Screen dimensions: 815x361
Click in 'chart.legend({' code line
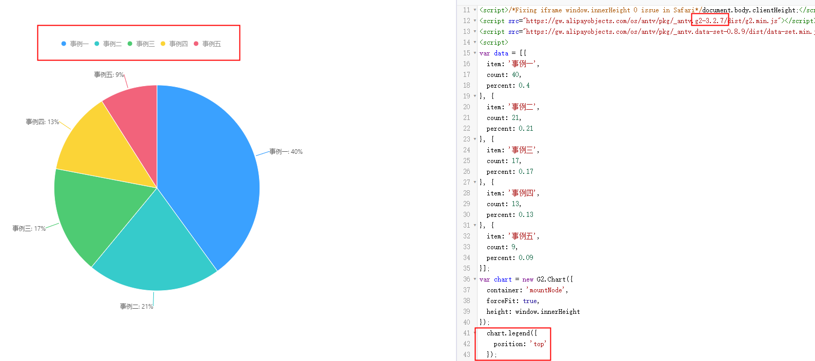pos(512,333)
